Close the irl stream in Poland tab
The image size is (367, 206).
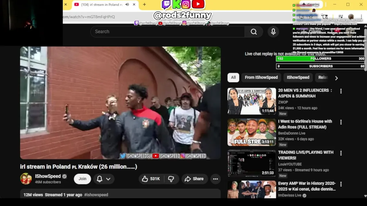134,5
